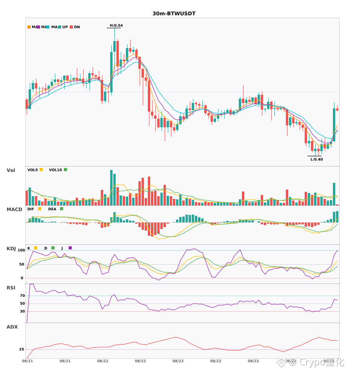Click the DN legend label
347x372 pixels.
pos(77,27)
